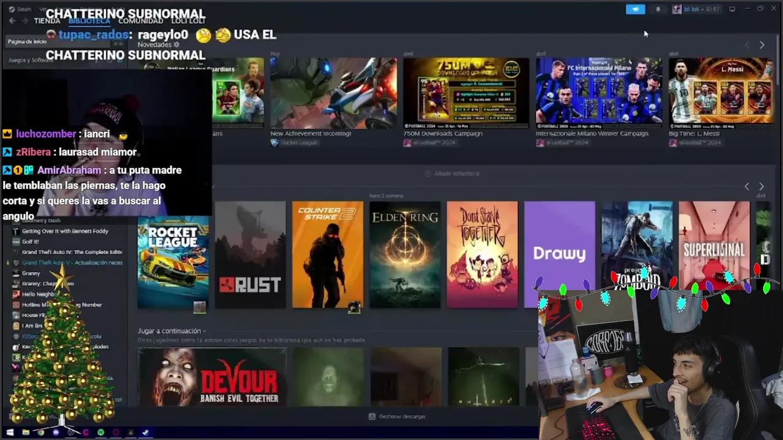Click the Grand Theft Auto IV game icon

click(x=16, y=252)
